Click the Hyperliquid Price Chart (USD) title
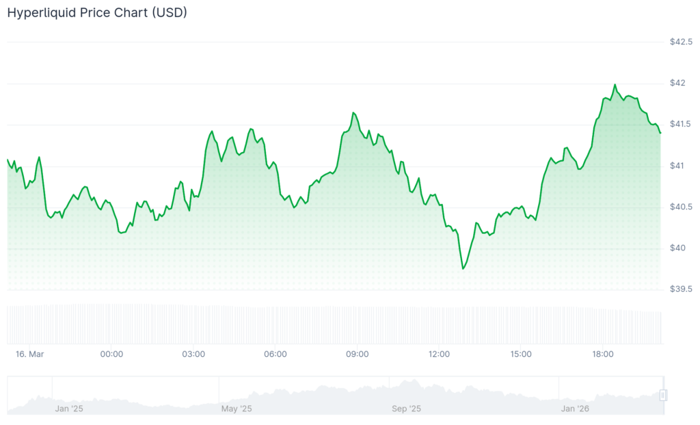The image size is (700, 425). (97, 12)
